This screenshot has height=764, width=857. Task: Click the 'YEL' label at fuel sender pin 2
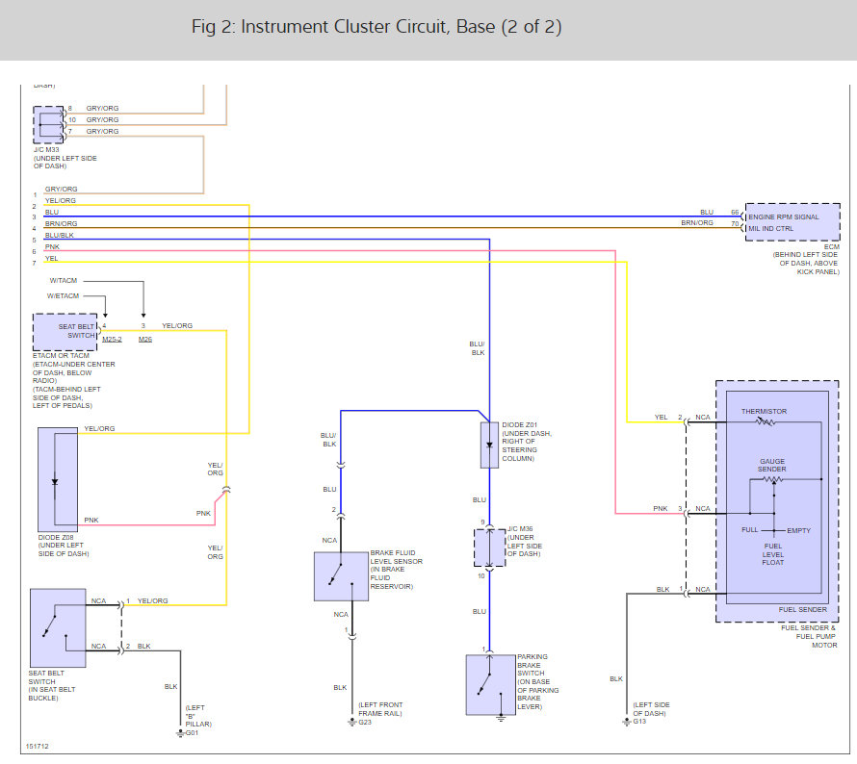point(662,418)
